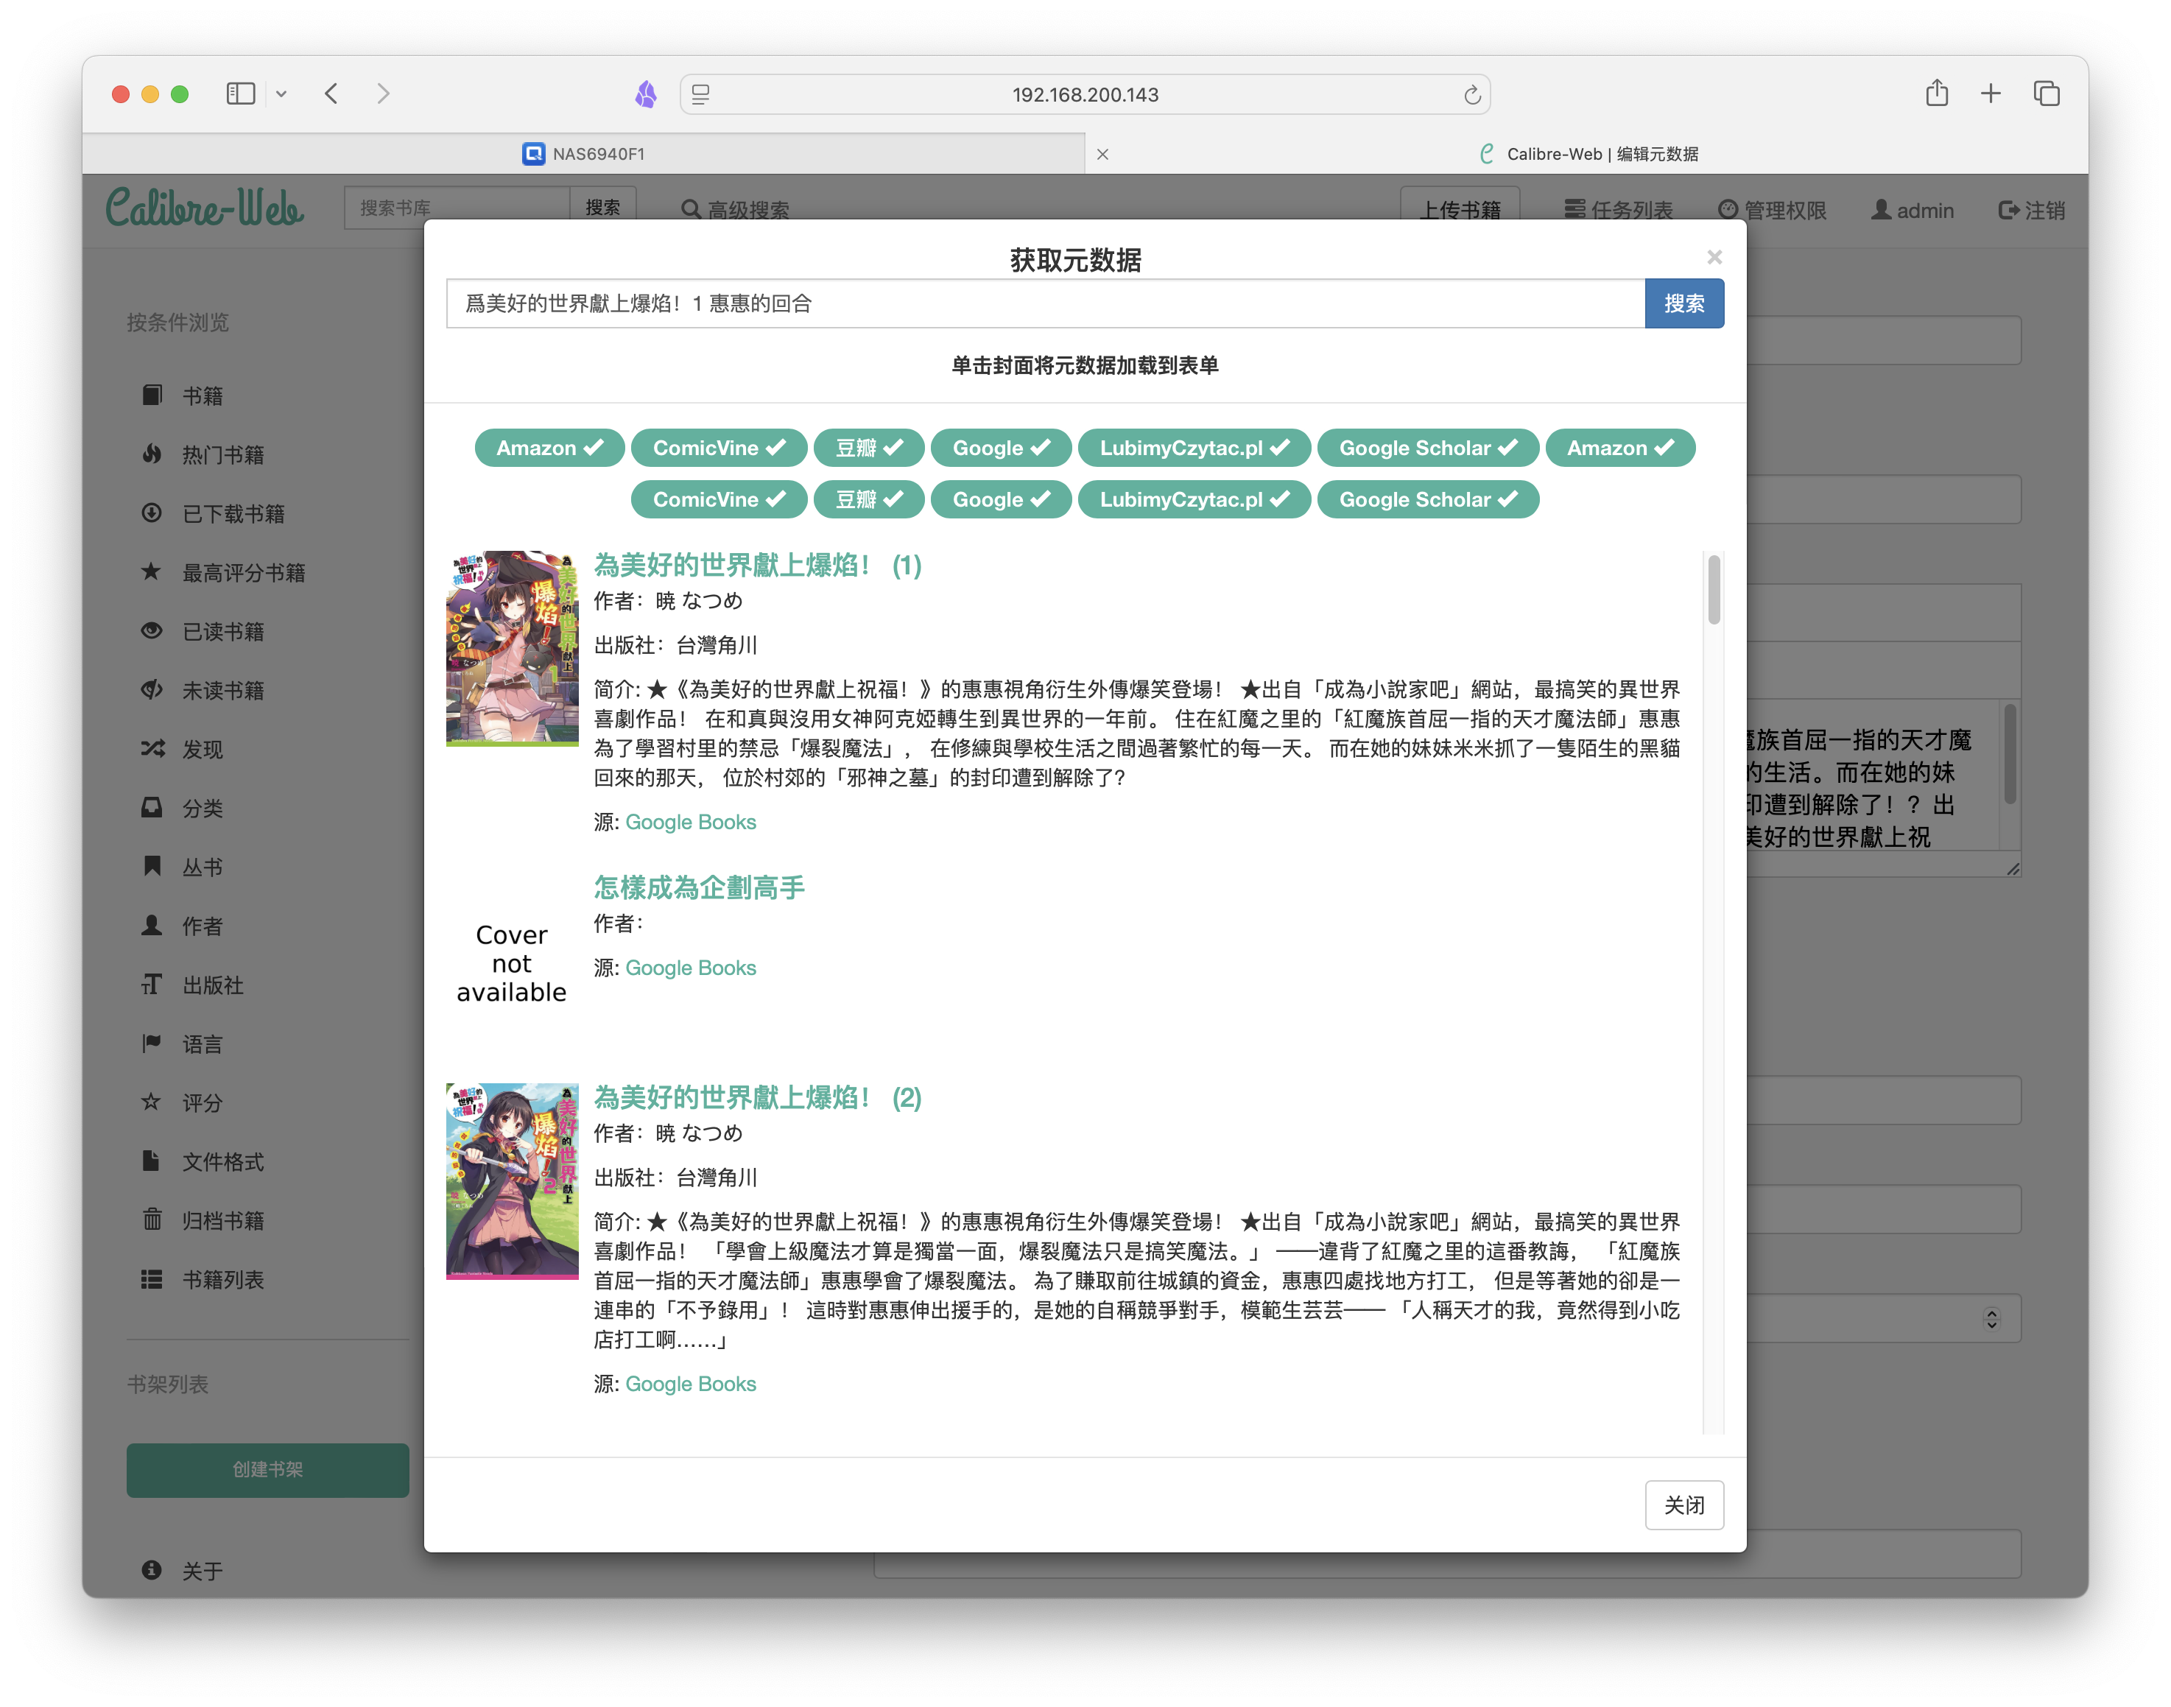Screen dimensions: 2171x1707
Task: Open a new tab with plus icon
Action: coord(1991,93)
